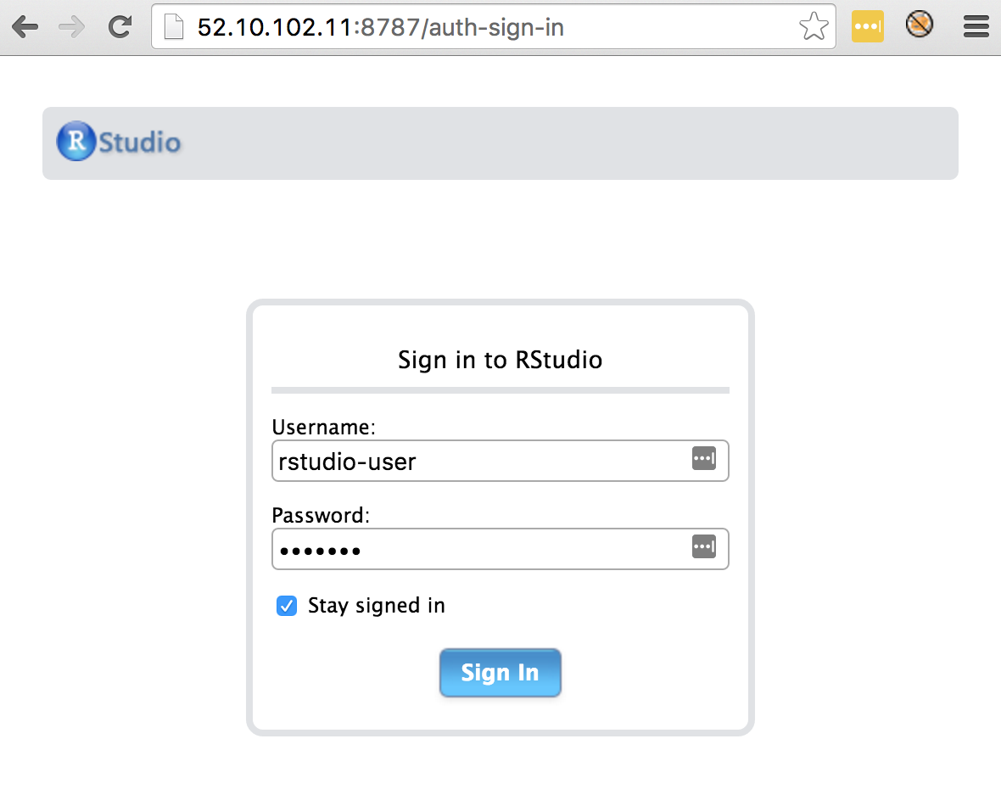Click the URL address bar text
This screenshot has height=806, width=1001.
(380, 27)
